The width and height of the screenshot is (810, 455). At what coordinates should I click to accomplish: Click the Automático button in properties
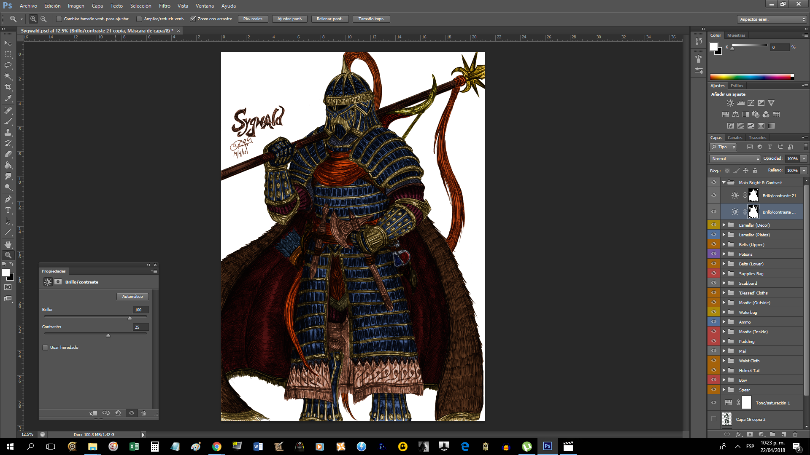132,296
